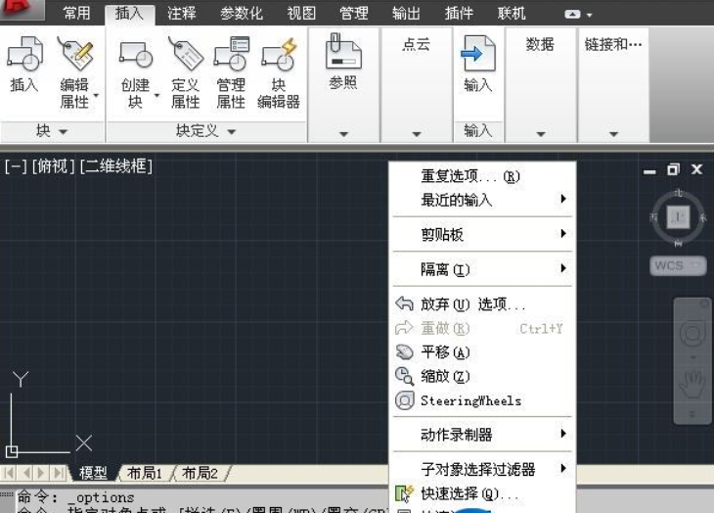Viewport: 714px width, 513px height.
Task: Open 剪贴板 submenu
Action: [482, 234]
